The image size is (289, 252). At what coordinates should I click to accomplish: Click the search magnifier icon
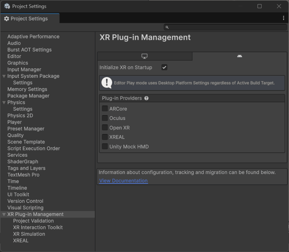coord(167,27)
